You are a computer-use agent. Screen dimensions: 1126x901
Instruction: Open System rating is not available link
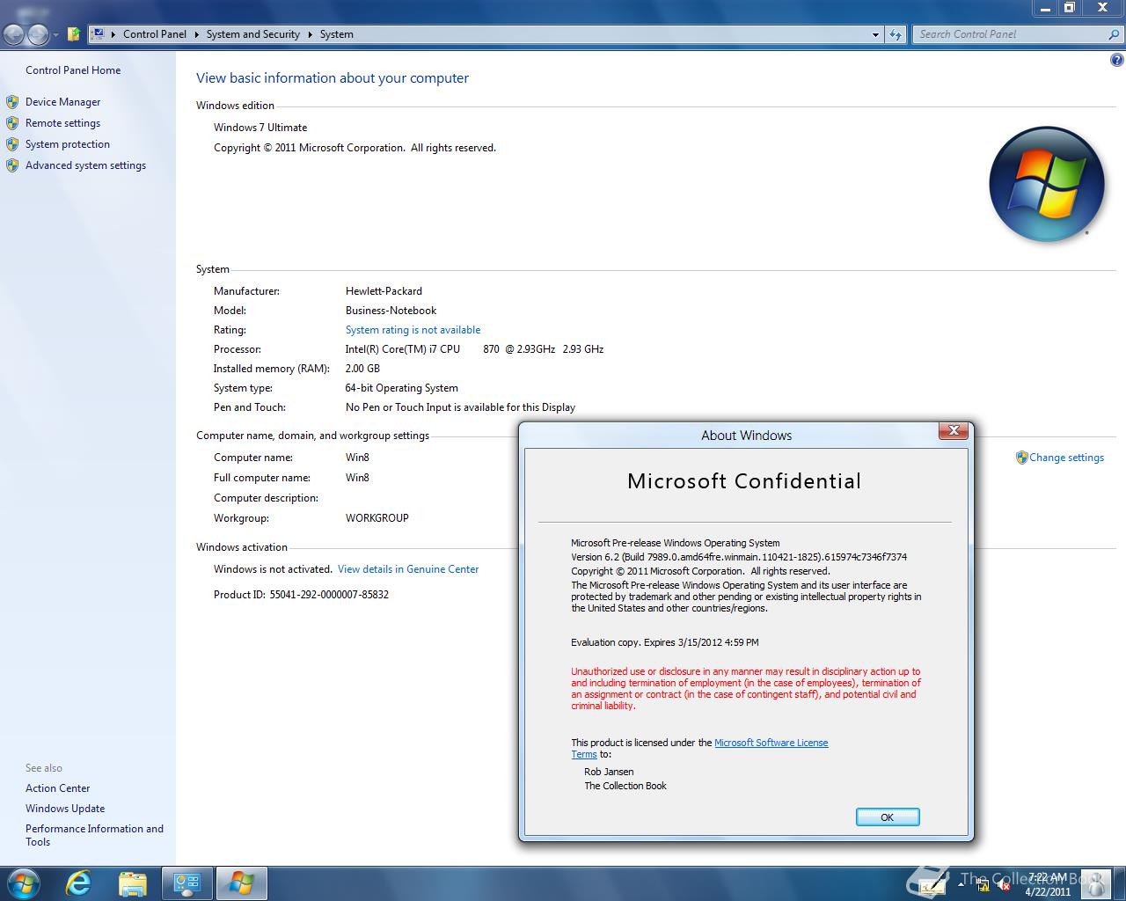coord(413,330)
